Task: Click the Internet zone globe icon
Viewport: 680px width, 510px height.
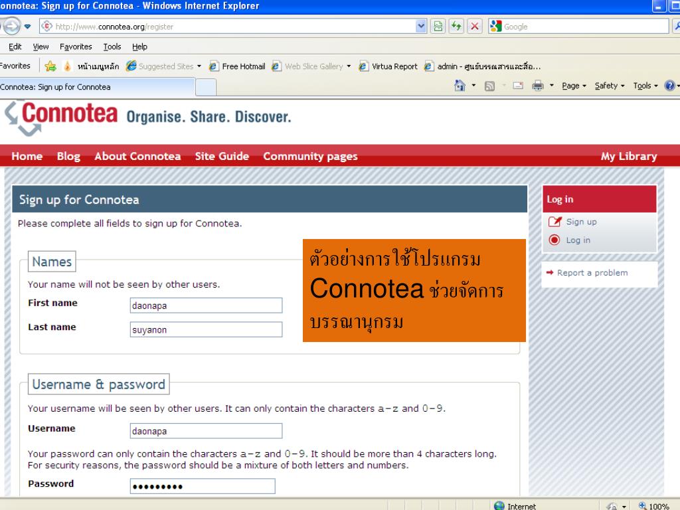Action: 499,505
